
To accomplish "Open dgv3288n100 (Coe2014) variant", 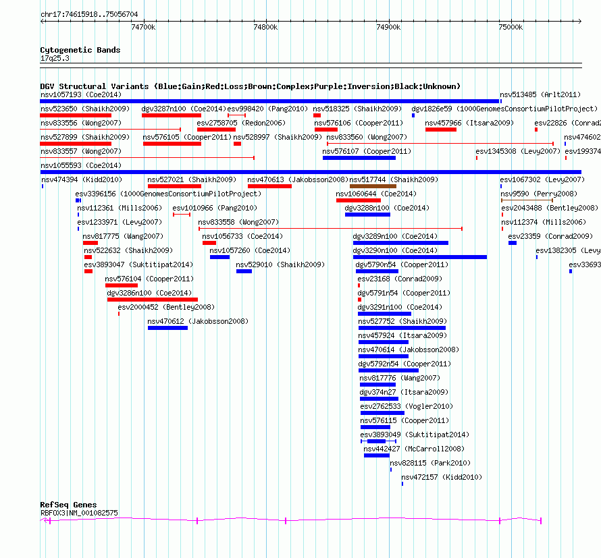I will pyautogui.click(x=387, y=208).
